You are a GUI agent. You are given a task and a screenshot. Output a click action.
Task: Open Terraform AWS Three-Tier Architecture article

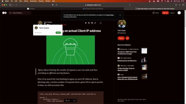click(x=127, y=53)
